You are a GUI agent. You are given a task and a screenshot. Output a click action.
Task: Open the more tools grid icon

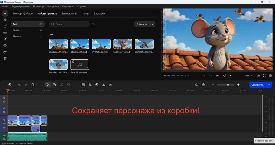[5, 58]
